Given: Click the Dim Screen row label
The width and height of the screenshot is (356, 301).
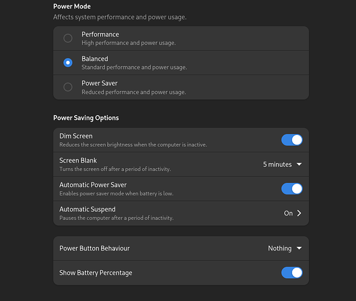Looking at the screenshot, I should tap(76, 136).
